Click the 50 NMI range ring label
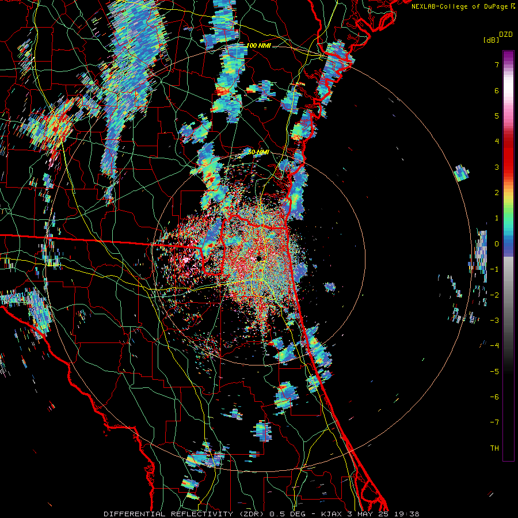 coord(258,153)
